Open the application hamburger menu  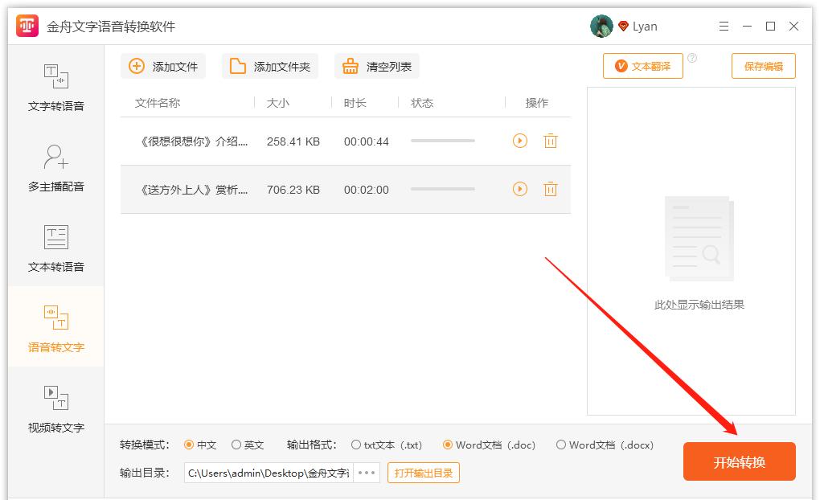[x=724, y=26]
